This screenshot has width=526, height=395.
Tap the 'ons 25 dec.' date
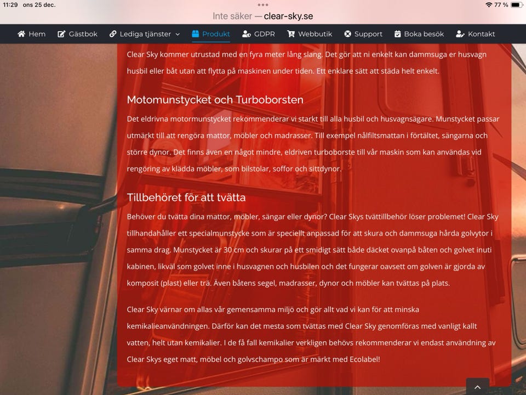click(x=39, y=5)
